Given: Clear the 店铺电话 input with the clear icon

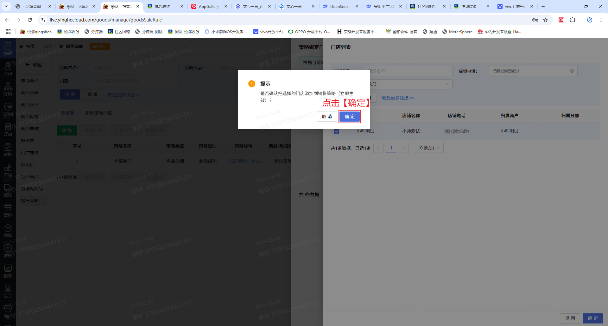Looking at the screenshot, I should click(x=572, y=71).
